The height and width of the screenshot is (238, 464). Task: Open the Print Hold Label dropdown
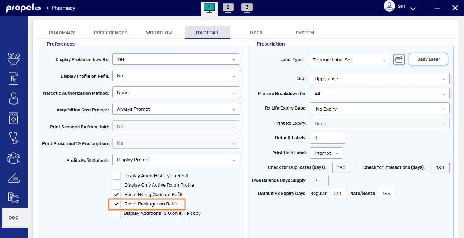pos(326,153)
